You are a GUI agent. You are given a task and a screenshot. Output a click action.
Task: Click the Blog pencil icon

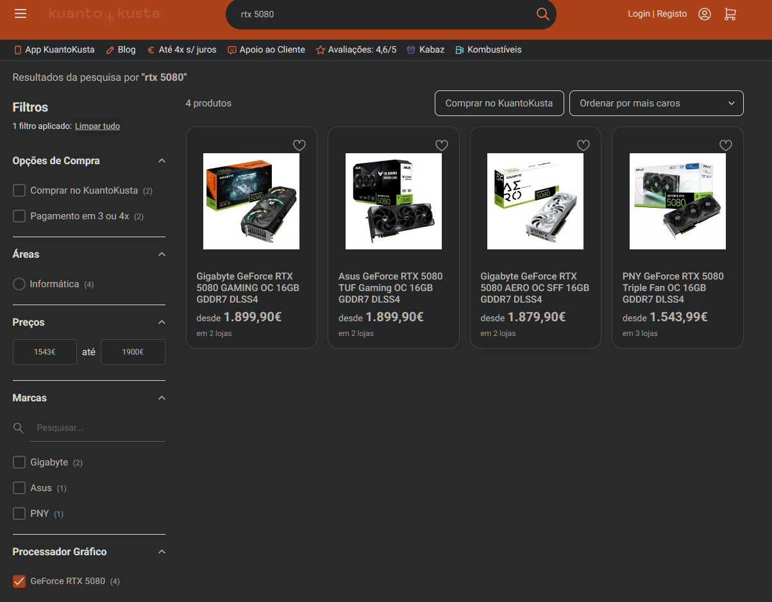(x=110, y=49)
